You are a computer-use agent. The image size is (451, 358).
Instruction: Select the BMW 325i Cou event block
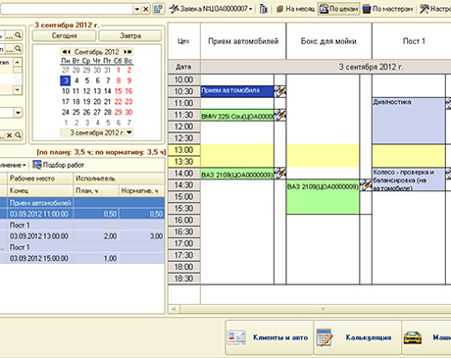click(x=237, y=115)
